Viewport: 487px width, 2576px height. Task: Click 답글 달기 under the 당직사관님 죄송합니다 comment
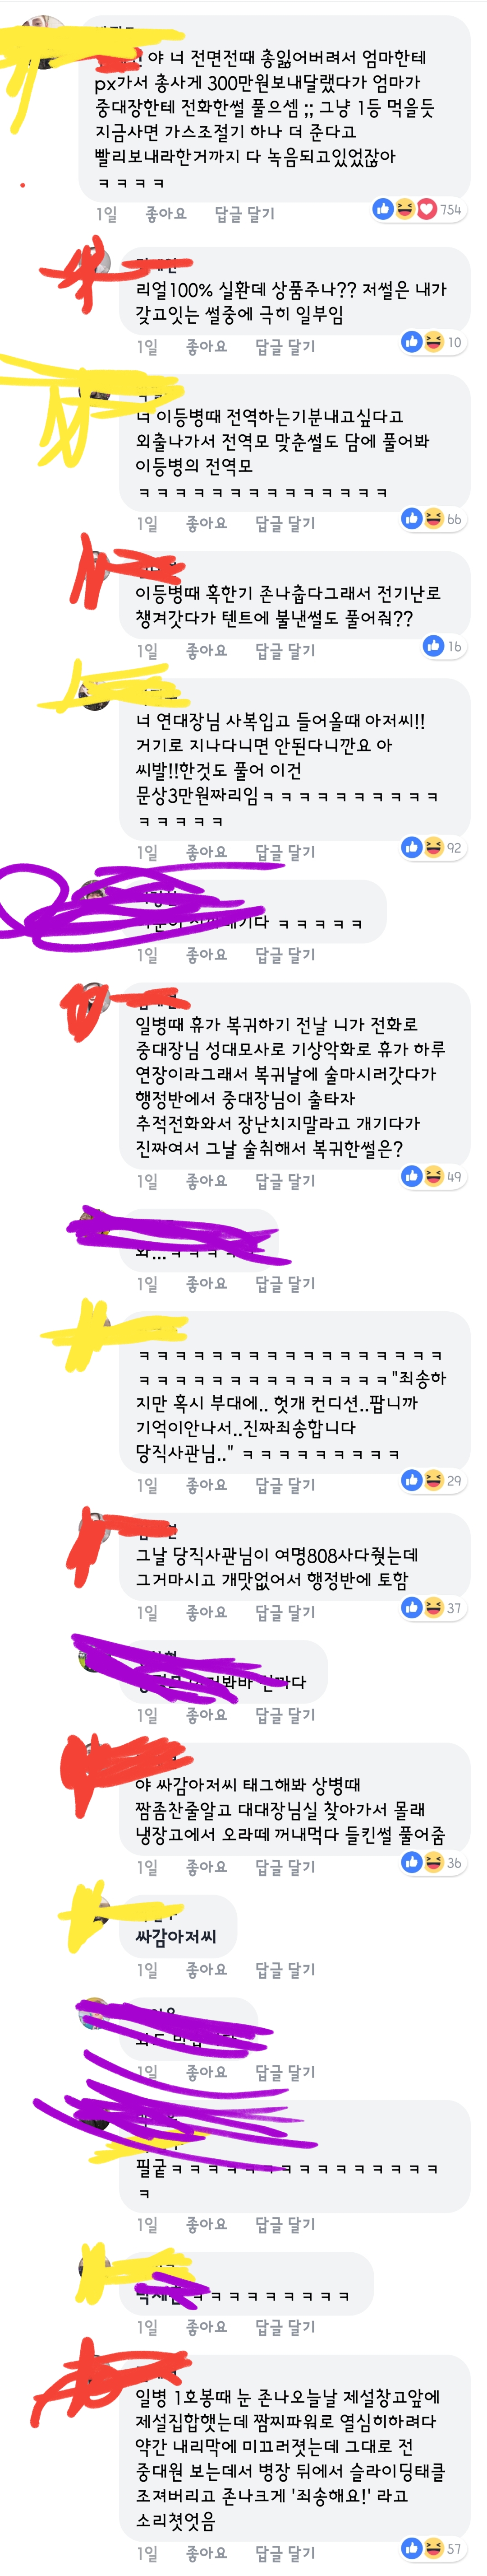(285, 1485)
